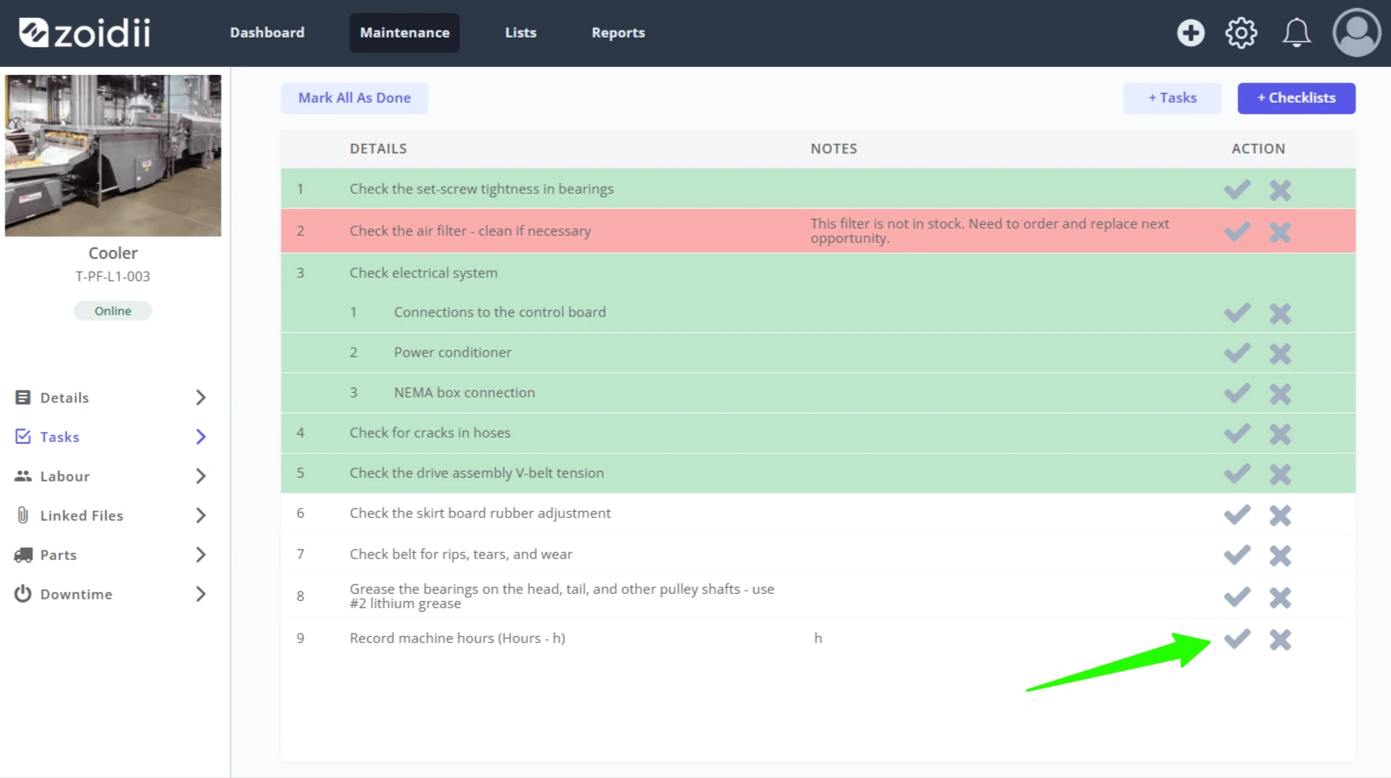Open the Lists menu

click(x=521, y=33)
